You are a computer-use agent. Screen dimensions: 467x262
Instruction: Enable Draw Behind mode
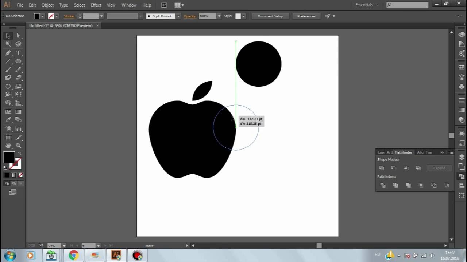[13, 184]
